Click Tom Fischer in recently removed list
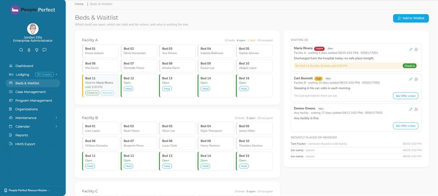The image size is (438, 196). 298,144
